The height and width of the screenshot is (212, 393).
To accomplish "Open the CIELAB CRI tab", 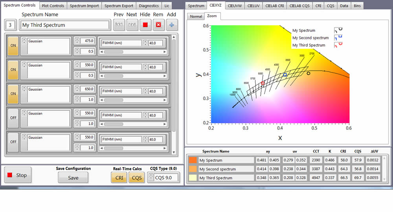I will [274, 5].
